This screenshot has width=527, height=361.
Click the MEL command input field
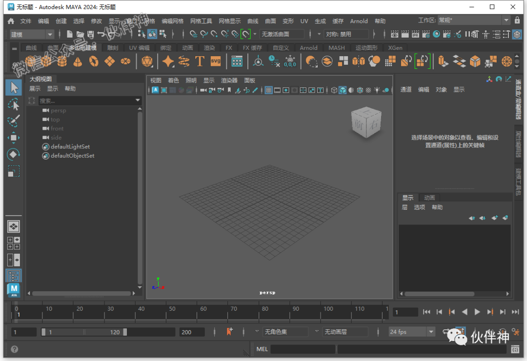[x=303, y=349]
